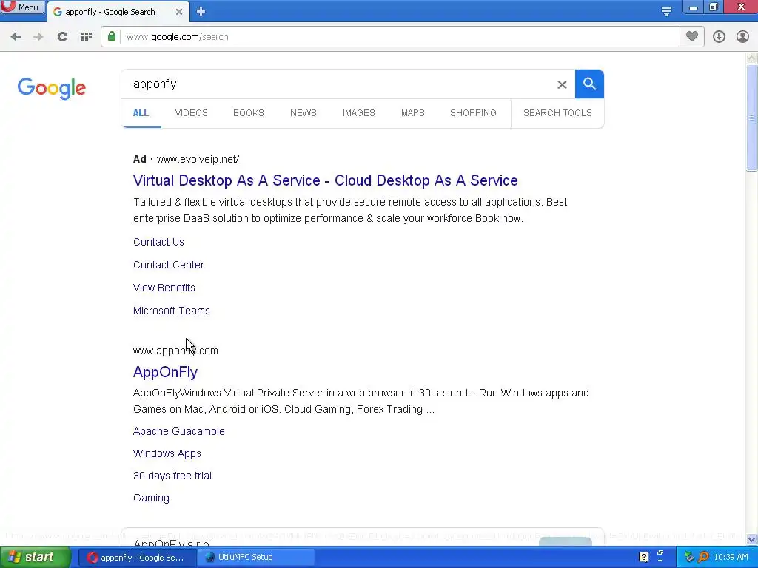Open the Opera Menu button
The image size is (758, 568).
pyautogui.click(x=21, y=7)
